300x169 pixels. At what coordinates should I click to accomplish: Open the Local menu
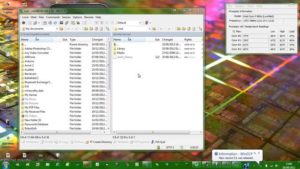coord(25,17)
